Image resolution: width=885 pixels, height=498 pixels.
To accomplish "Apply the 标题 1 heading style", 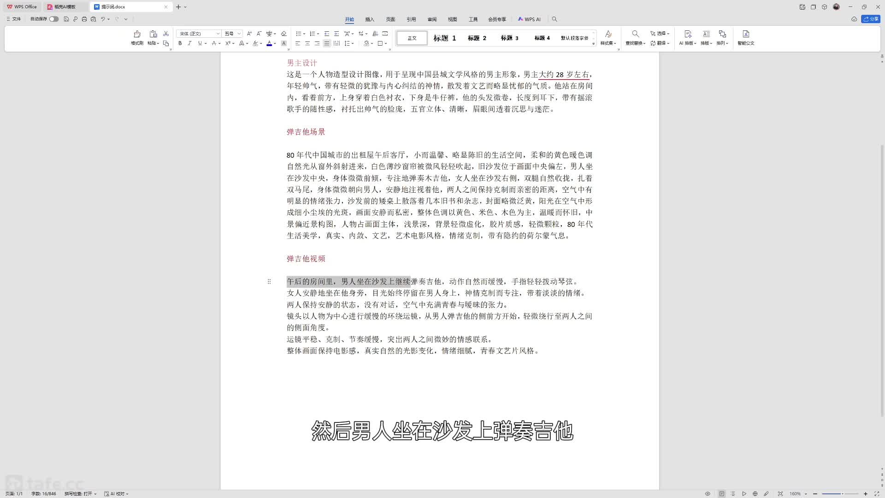I will pos(444,38).
